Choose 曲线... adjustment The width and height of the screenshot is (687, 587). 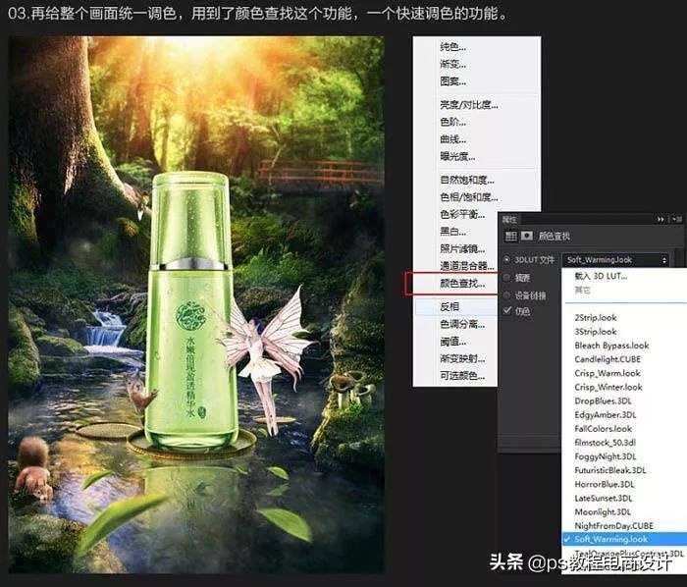click(x=453, y=139)
